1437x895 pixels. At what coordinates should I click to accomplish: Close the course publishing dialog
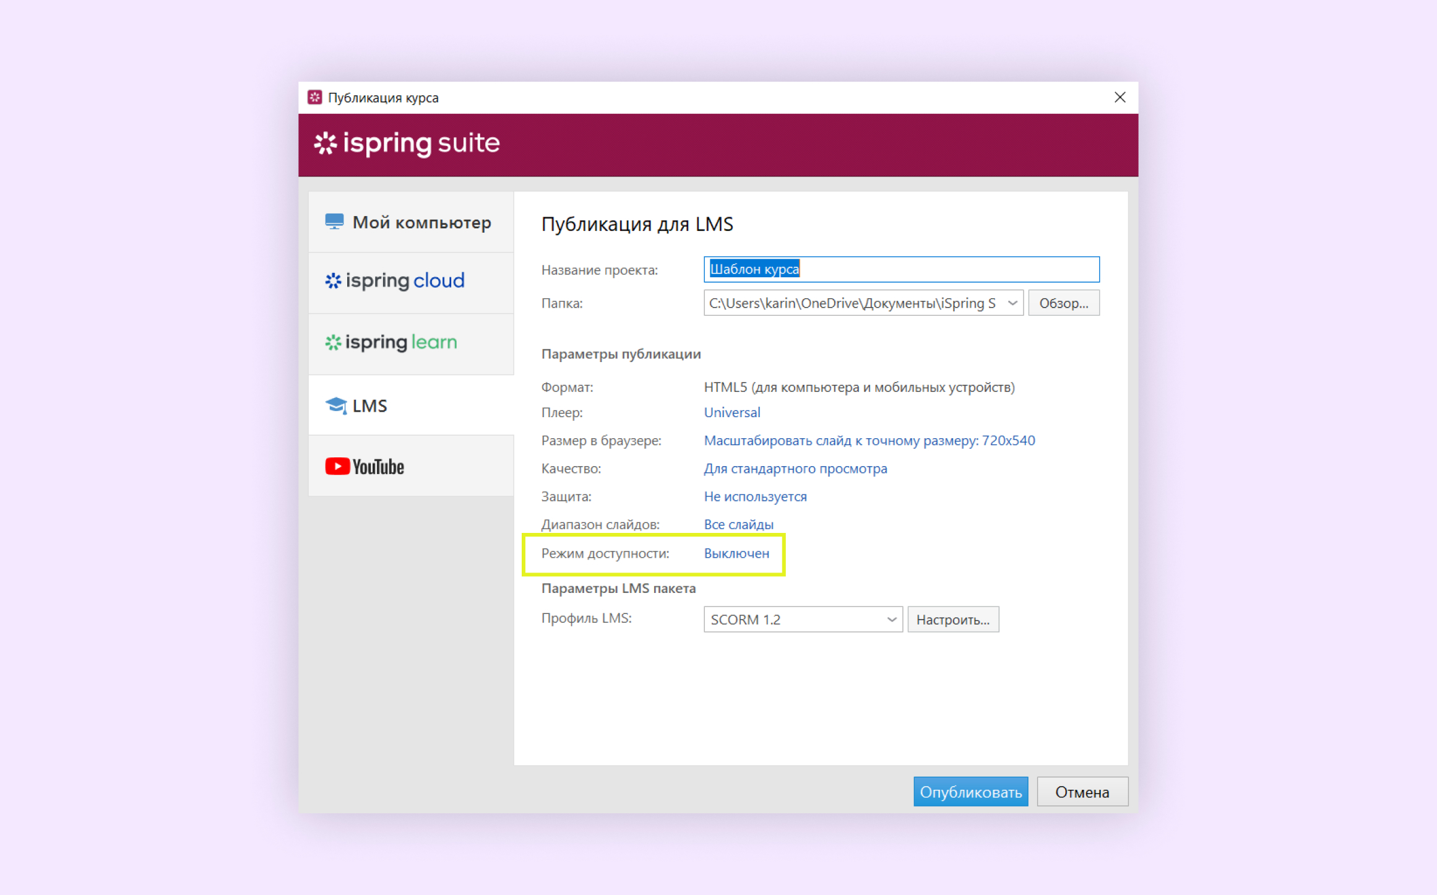[1120, 98]
